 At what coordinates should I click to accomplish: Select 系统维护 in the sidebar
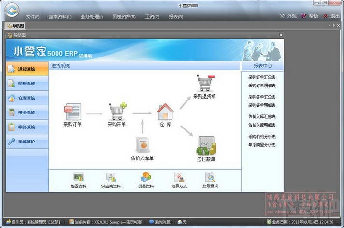27,142
